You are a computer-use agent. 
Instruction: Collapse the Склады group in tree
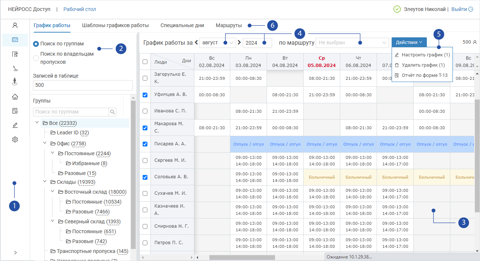coord(45,182)
